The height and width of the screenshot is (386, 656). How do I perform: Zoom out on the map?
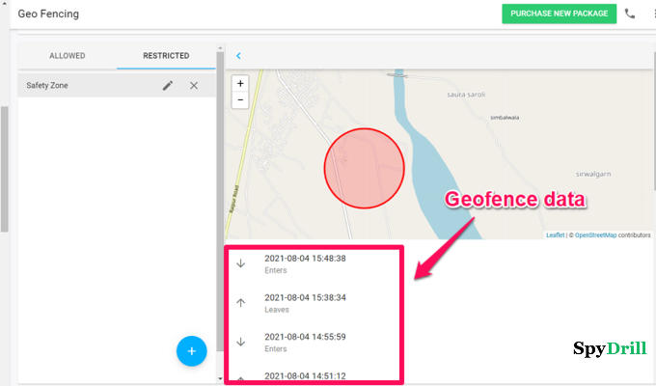(240, 99)
